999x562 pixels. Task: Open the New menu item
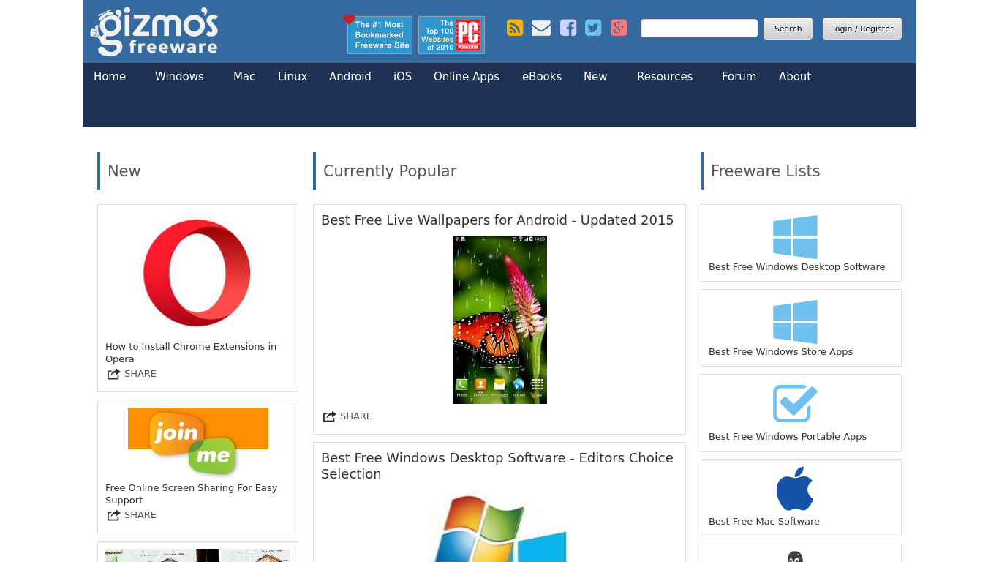point(595,77)
